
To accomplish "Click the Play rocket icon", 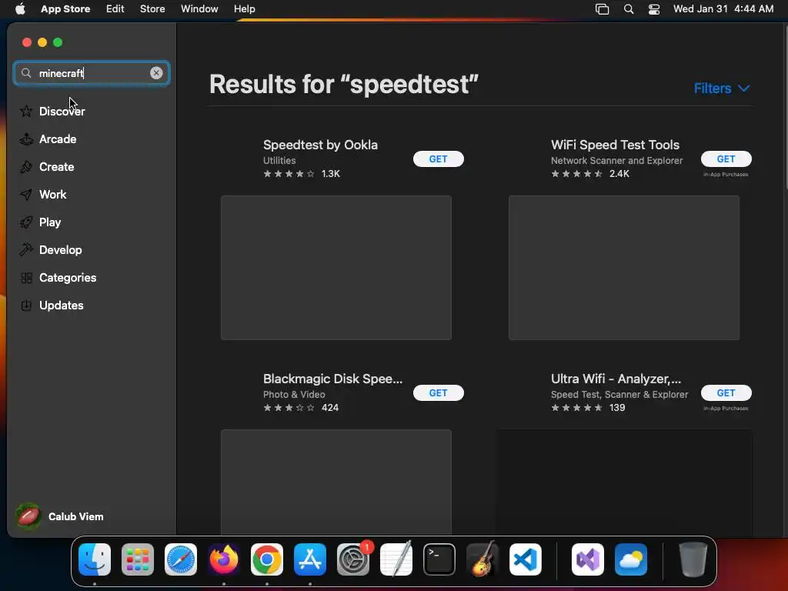I will coord(26,222).
